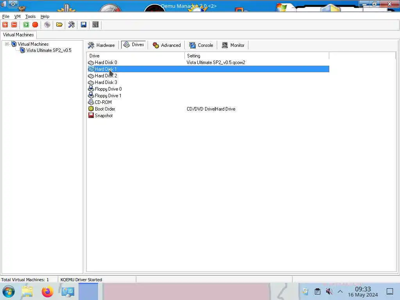The width and height of the screenshot is (400, 300).
Task: Click the CD/DVD Drive|Hard Drive setting
Action: [x=211, y=109]
